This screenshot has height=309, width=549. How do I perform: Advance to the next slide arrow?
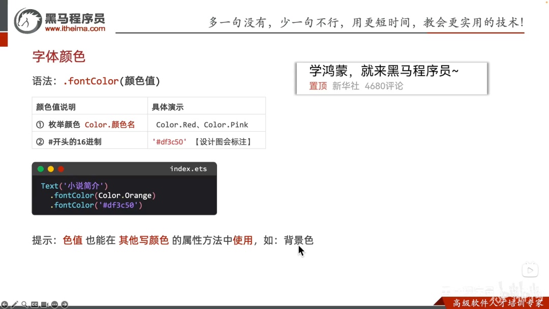pyautogui.click(x=65, y=304)
